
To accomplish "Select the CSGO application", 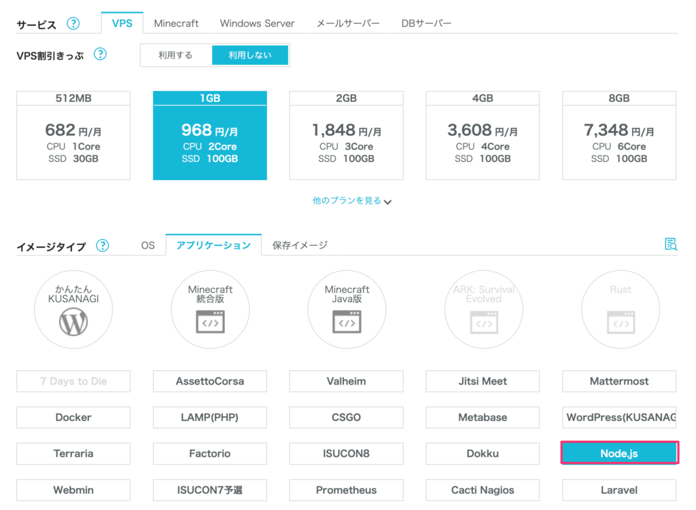I will coord(346,418).
